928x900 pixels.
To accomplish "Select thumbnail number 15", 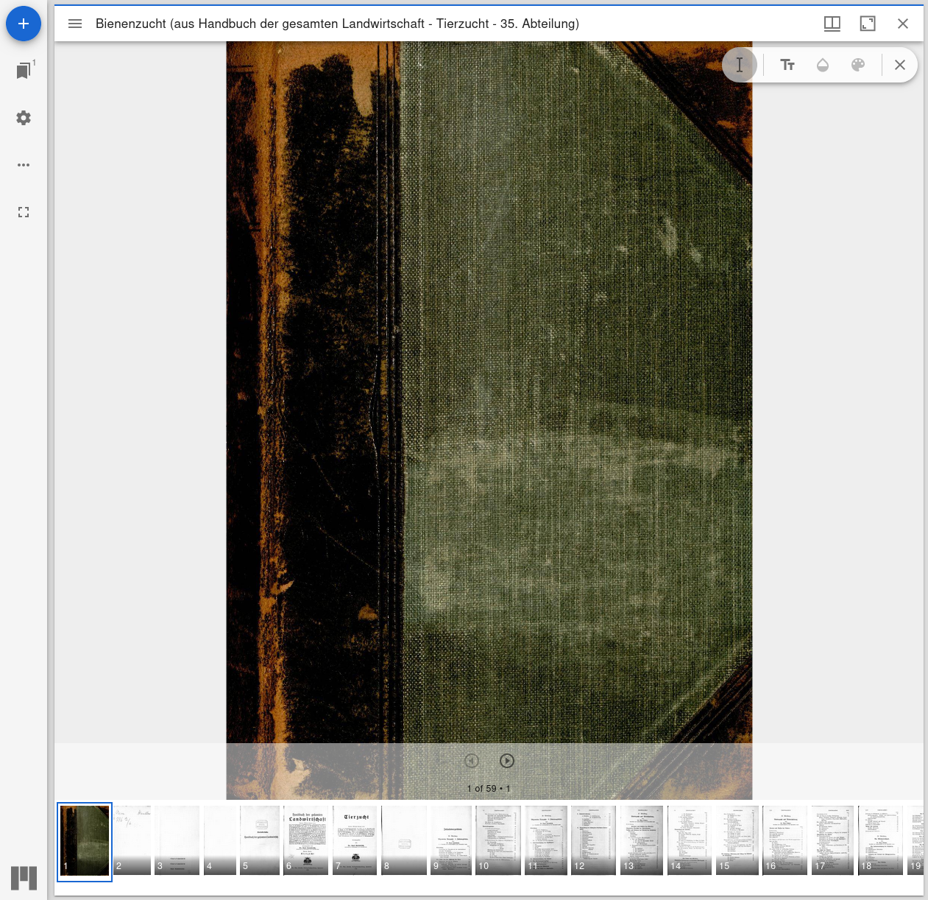I will coord(737,840).
